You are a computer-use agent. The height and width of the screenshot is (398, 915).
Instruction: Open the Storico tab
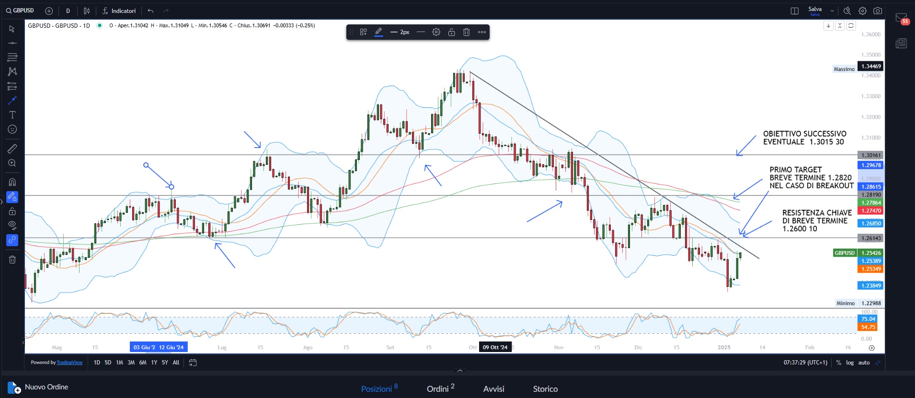click(545, 388)
